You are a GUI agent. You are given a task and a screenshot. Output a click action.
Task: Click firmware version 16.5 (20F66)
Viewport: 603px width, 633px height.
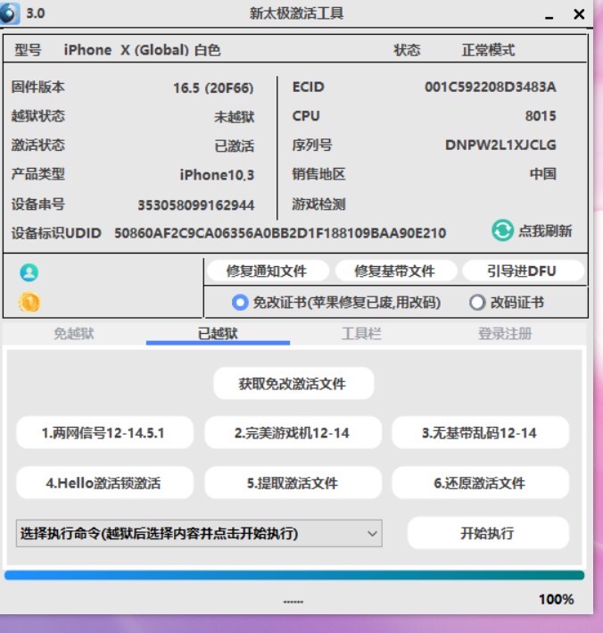(213, 87)
